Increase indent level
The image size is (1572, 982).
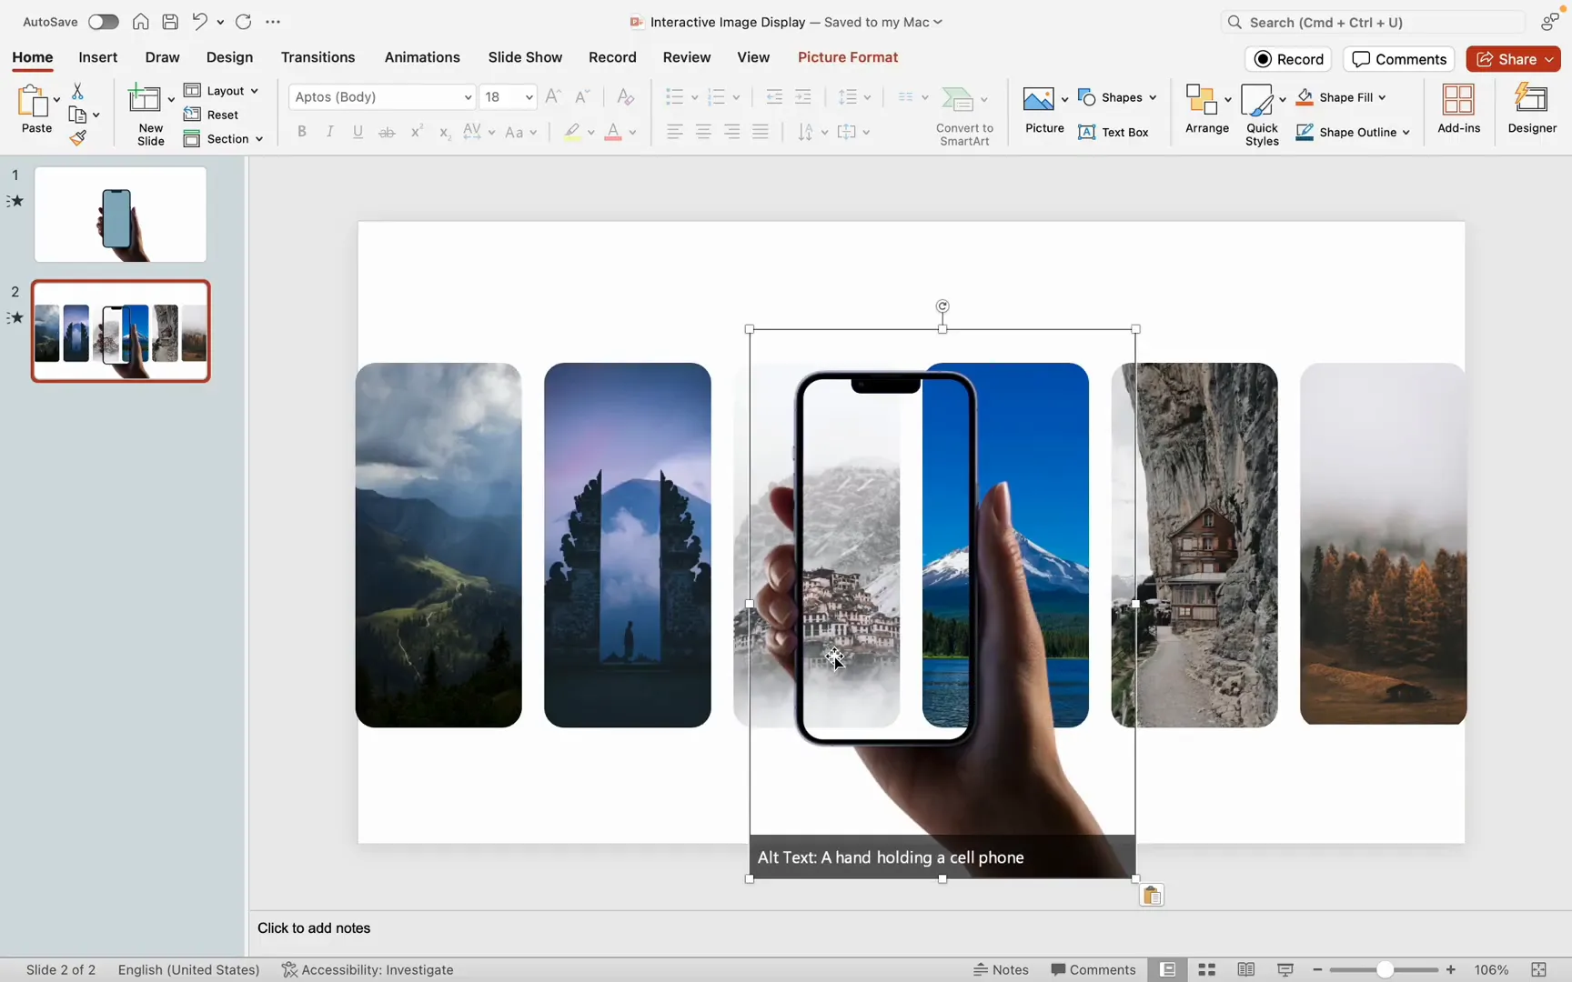803,96
